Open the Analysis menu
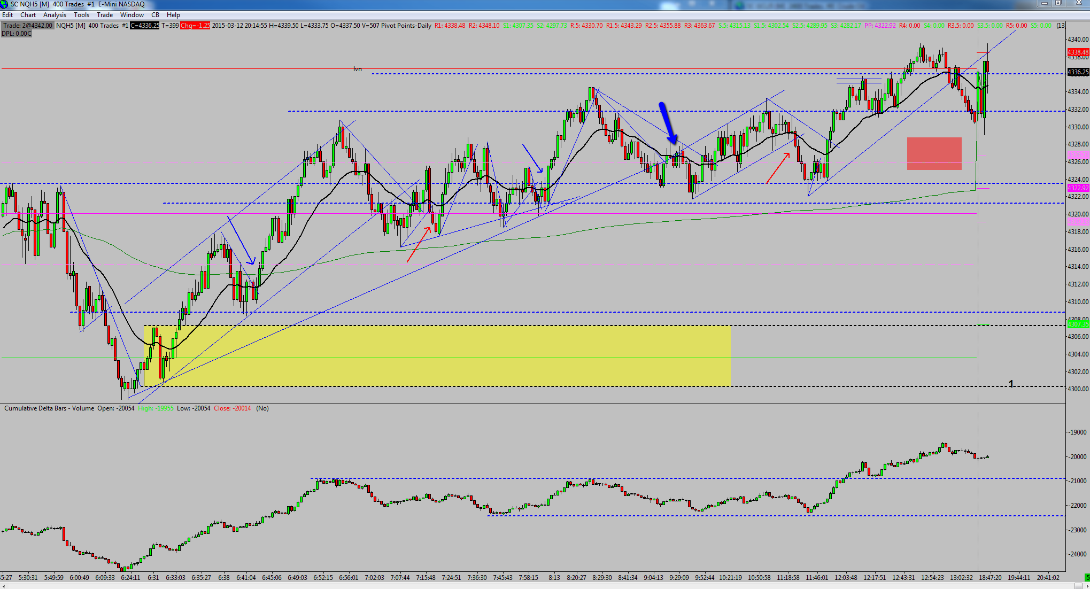Viewport: 1090px width, 589px height. pyautogui.click(x=55, y=15)
